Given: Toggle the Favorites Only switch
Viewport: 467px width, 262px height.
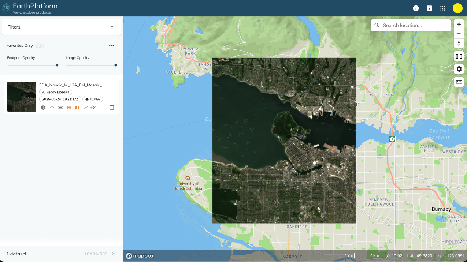Looking at the screenshot, I should [40, 46].
